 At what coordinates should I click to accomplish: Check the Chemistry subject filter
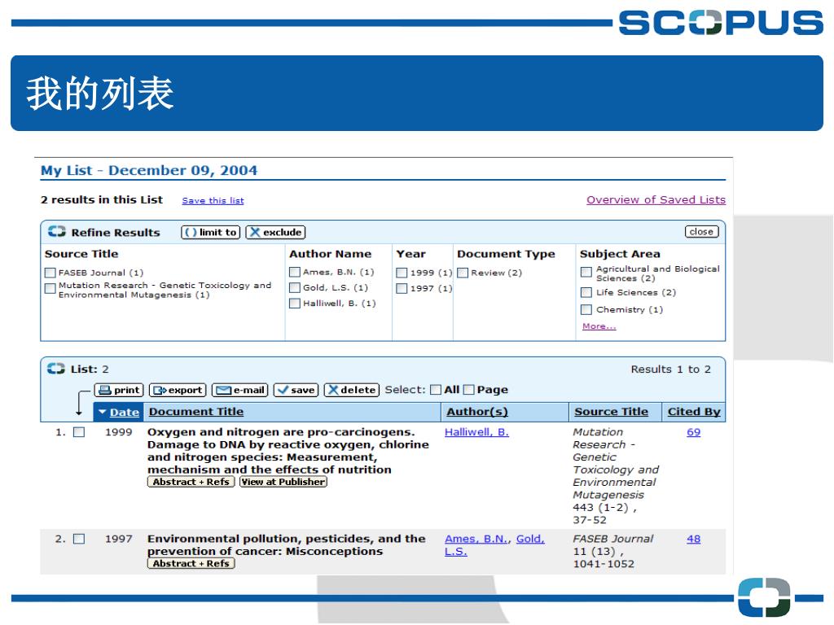pyautogui.click(x=586, y=309)
